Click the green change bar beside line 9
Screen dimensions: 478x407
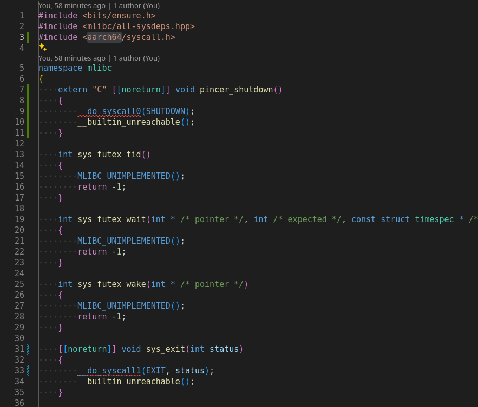(28, 111)
